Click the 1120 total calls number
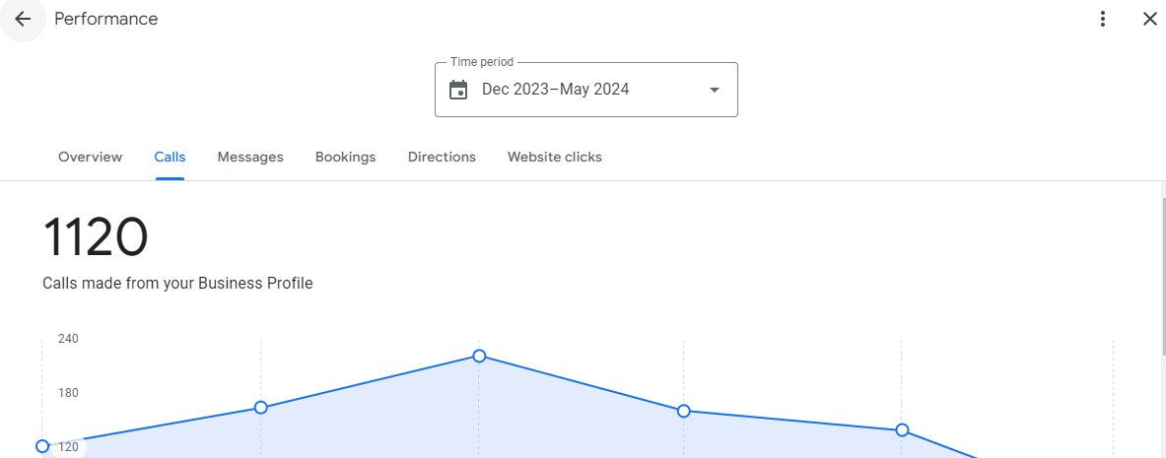This screenshot has width=1166, height=458. [96, 238]
